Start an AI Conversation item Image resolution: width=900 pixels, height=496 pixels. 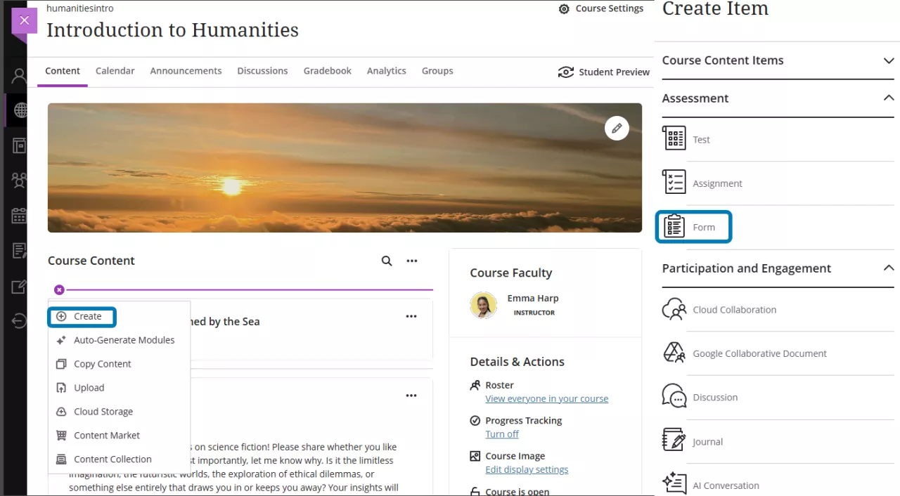726,485
